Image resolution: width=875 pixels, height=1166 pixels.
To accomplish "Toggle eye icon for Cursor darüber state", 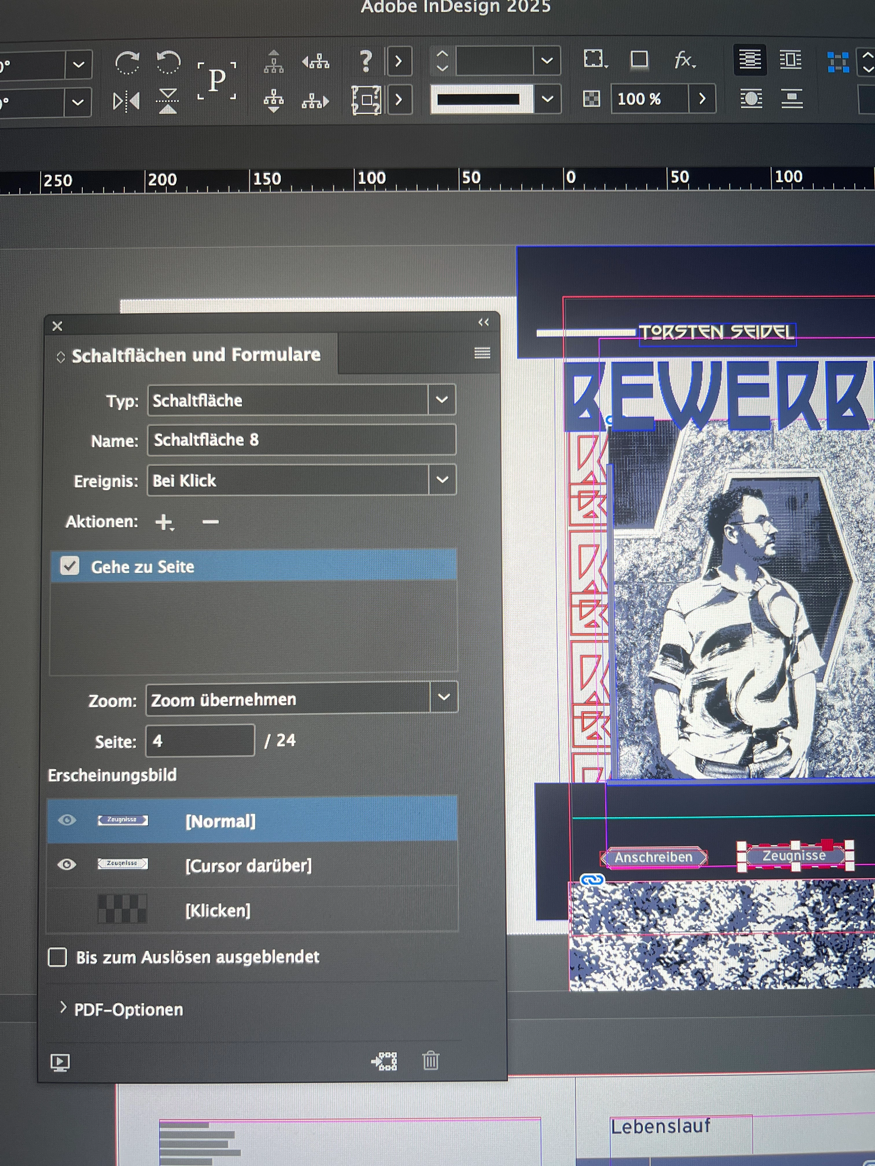I will [x=67, y=864].
